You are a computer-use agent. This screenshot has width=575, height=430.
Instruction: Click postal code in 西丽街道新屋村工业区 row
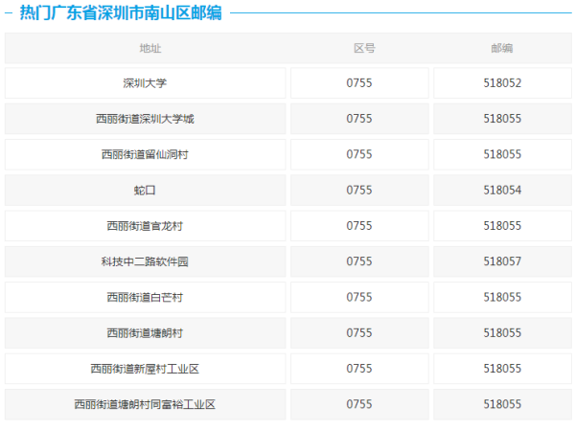(502, 369)
